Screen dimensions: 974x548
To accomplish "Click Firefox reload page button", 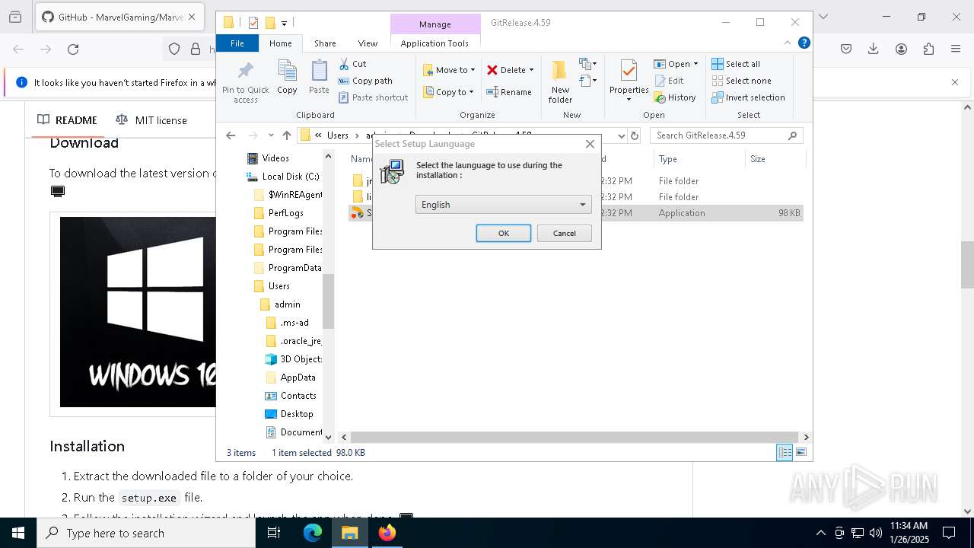I will 73,49.
